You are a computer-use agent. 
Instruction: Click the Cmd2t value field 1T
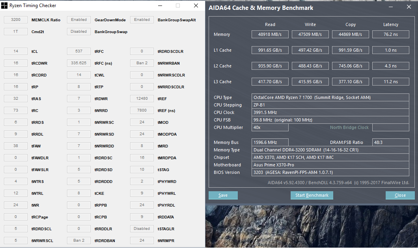tap(16, 32)
